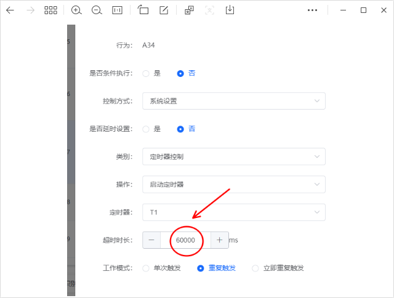Increase 超时时长 with plus button
The image size is (394, 298).
219,240
